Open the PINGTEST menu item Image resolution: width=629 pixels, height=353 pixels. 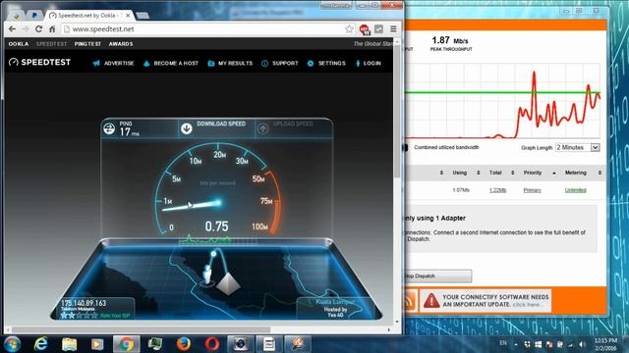point(87,43)
